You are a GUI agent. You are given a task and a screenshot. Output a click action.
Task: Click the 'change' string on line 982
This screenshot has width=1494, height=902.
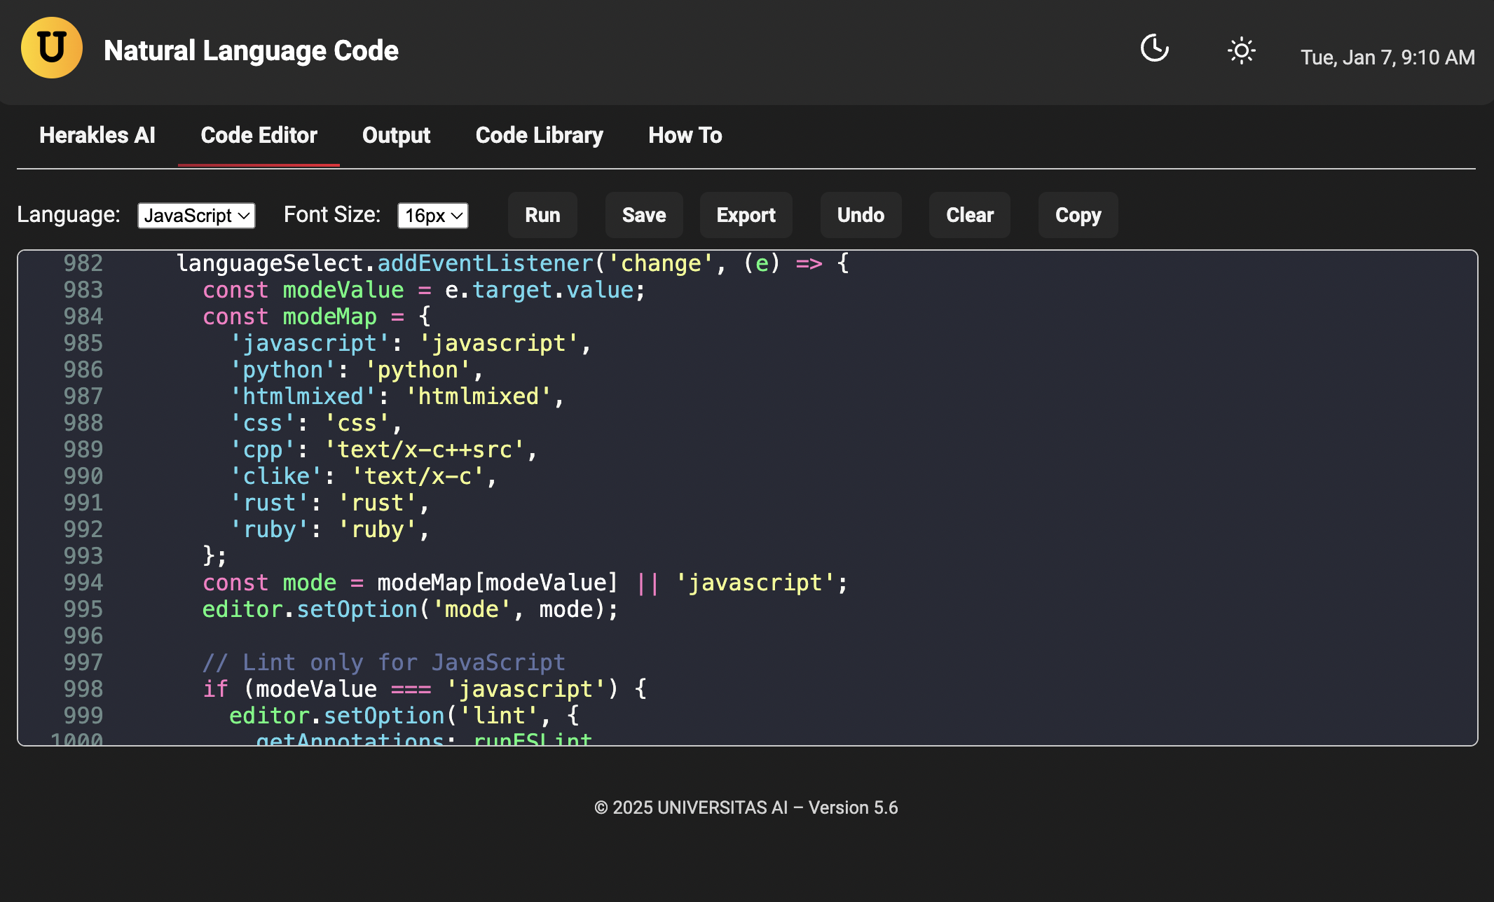pos(661,263)
